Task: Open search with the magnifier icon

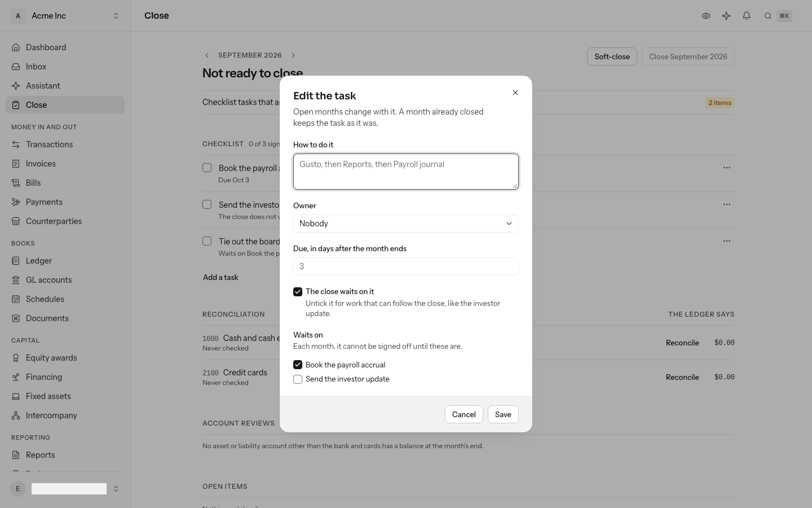Action: coord(767,16)
